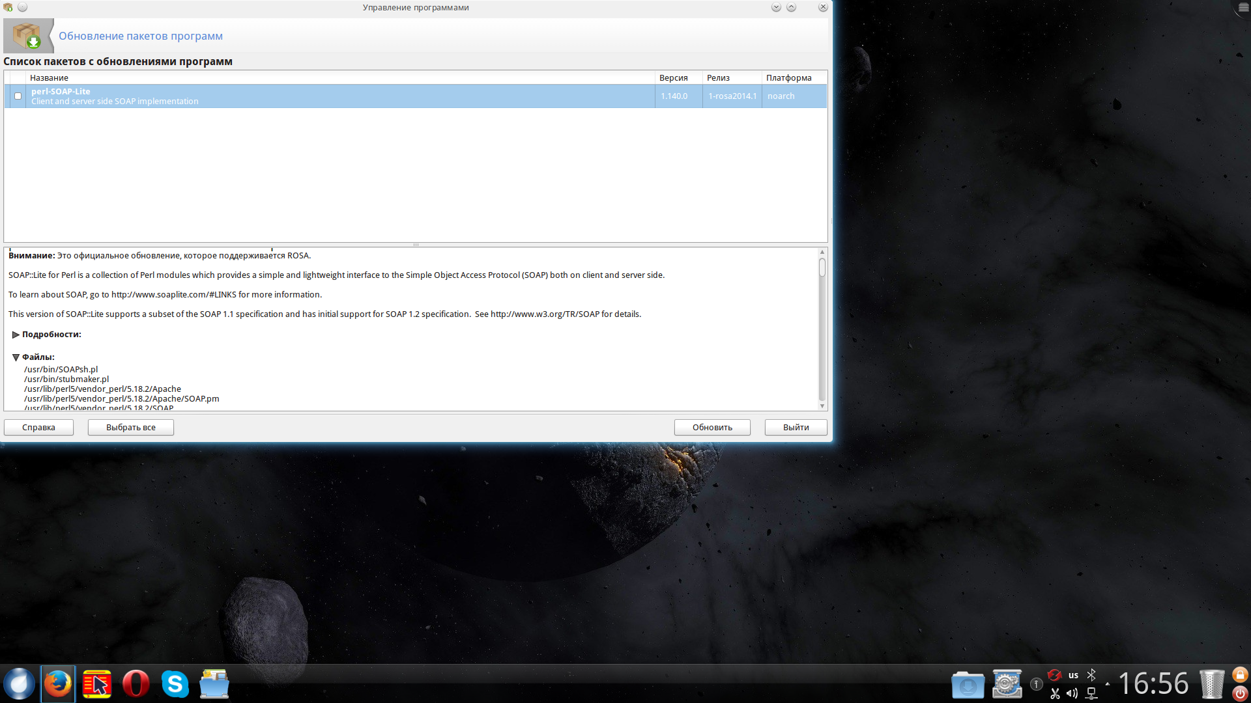
Task: Click the Выйти button
Action: (x=796, y=428)
